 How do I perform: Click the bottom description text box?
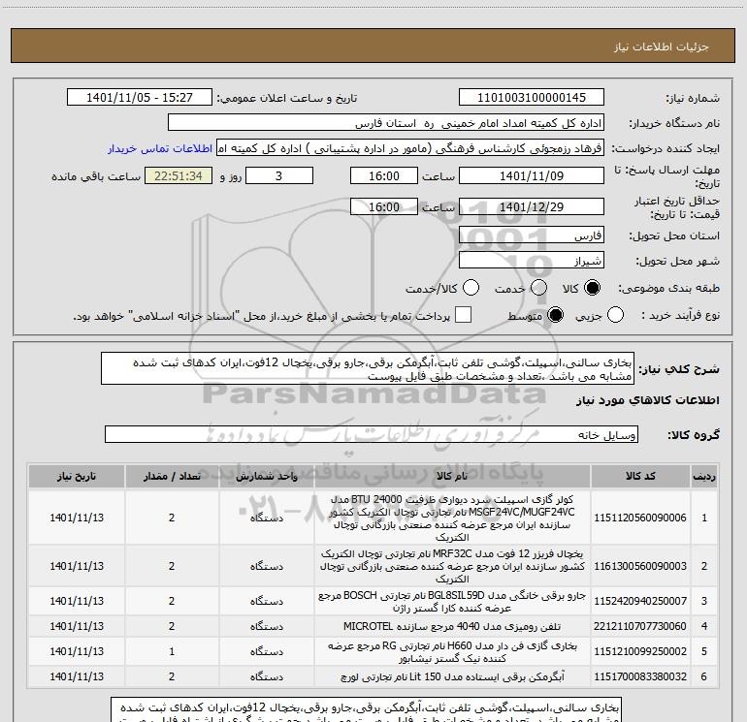[366, 709]
